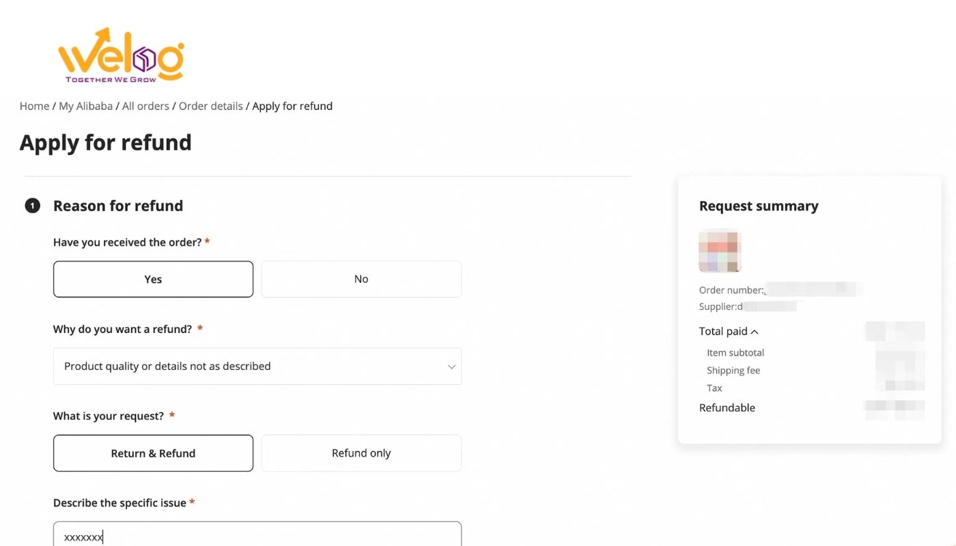
Task: Select No for order received
Action: pyautogui.click(x=361, y=279)
